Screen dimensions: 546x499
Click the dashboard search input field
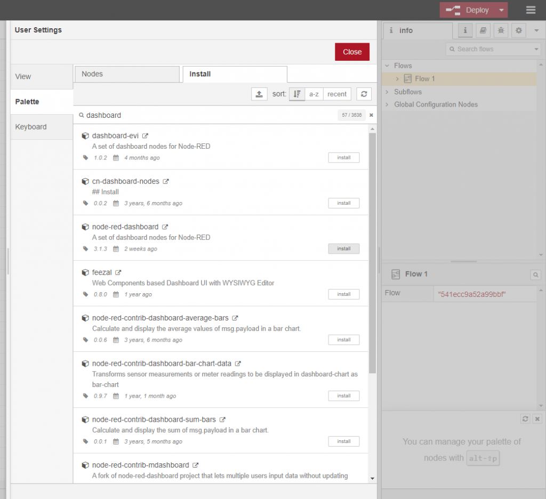[x=209, y=115]
